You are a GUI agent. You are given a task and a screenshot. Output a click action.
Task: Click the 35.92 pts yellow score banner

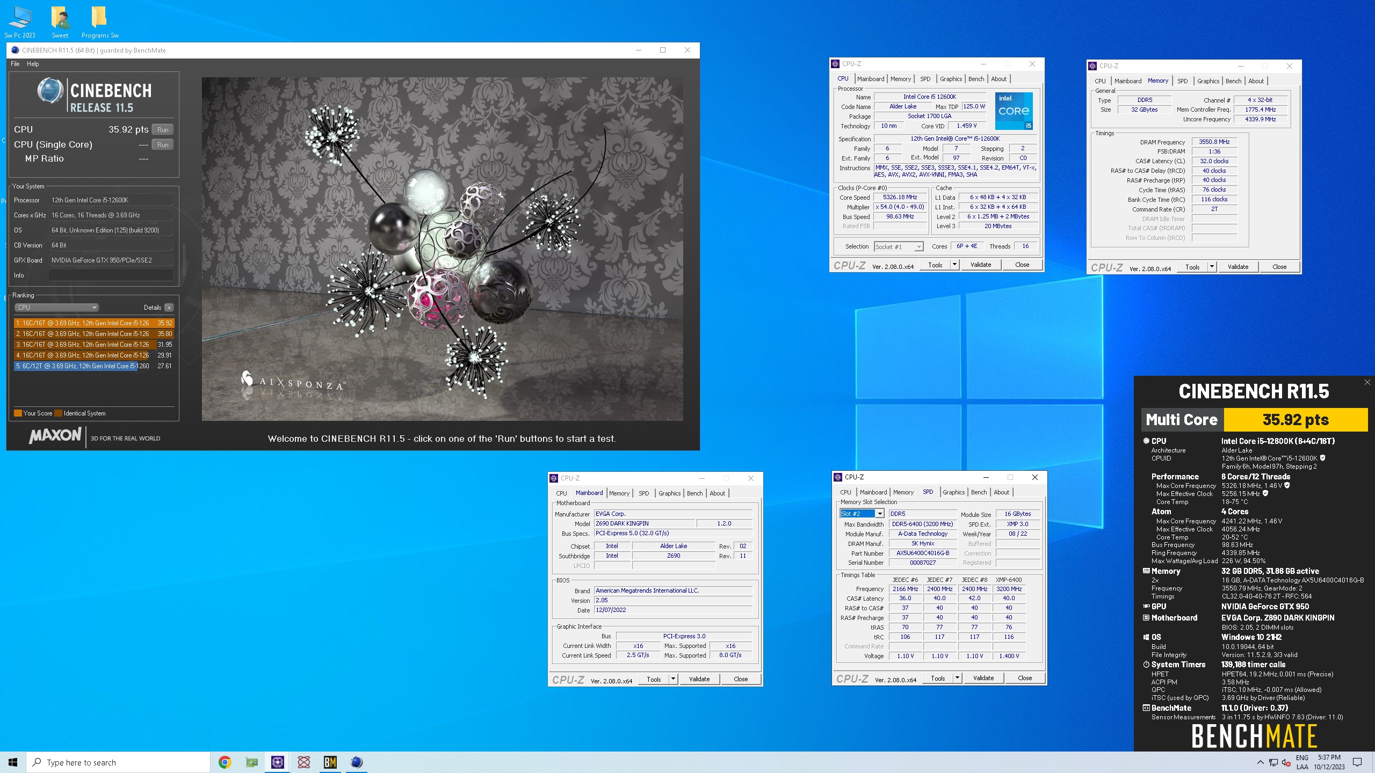(1296, 420)
